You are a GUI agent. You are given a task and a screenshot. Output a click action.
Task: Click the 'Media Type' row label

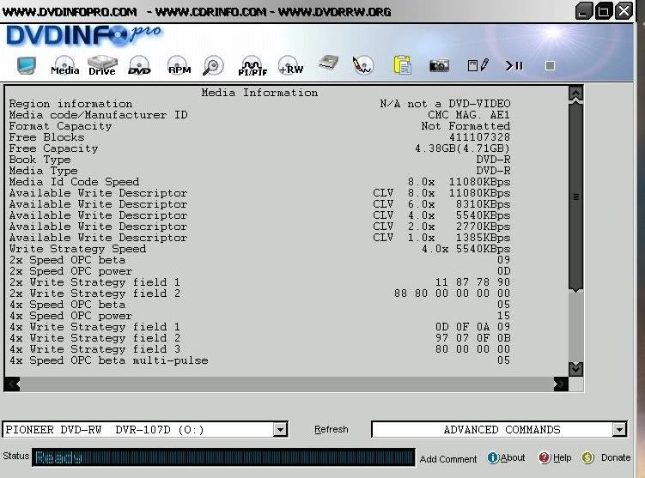(43, 171)
